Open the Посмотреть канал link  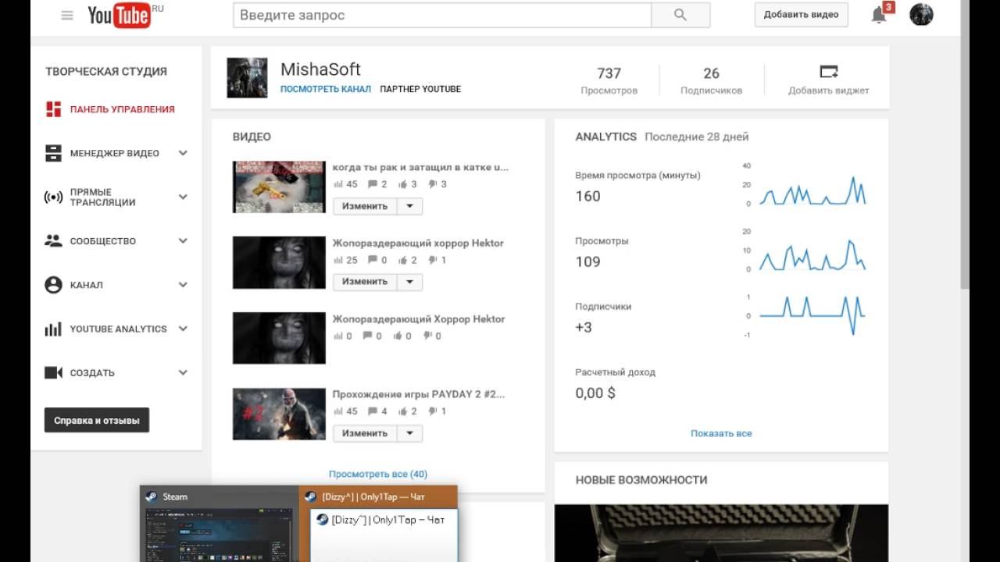tap(326, 89)
